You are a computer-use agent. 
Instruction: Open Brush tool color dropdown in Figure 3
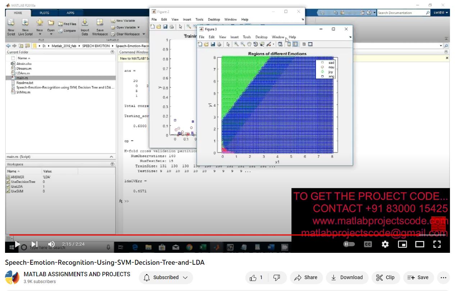[x=273, y=45]
